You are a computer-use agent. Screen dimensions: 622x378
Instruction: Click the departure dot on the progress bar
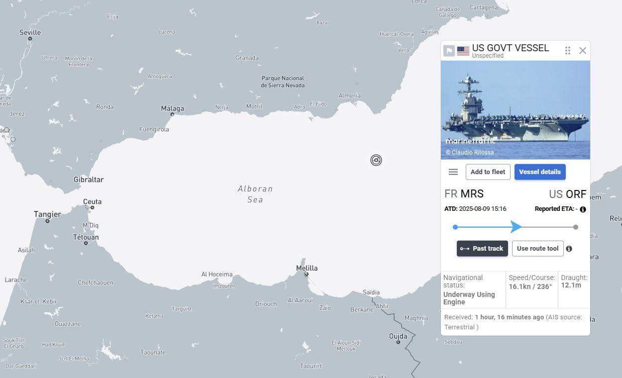(455, 227)
